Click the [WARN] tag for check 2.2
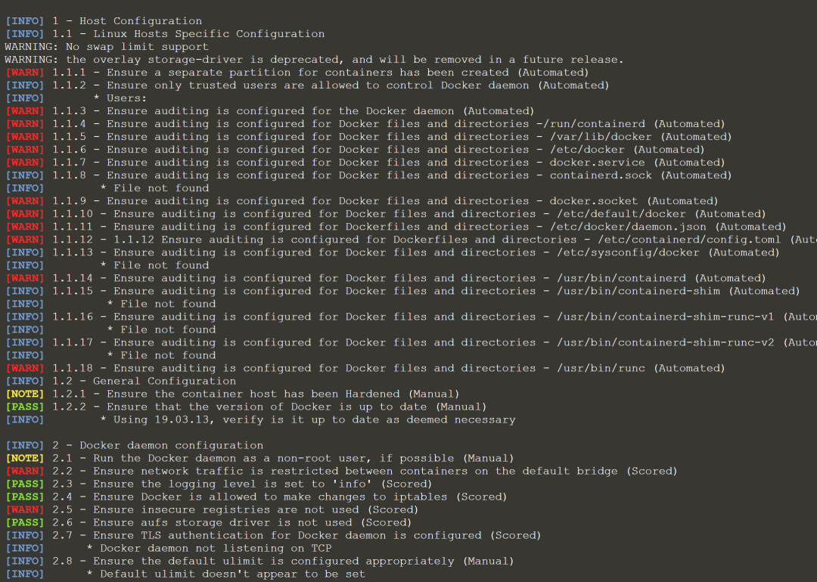 [x=25, y=471]
